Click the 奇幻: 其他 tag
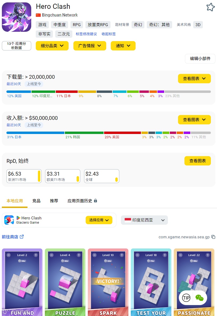 click(x=159, y=25)
